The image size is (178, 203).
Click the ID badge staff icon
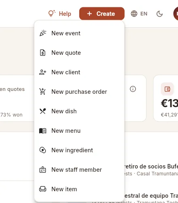[42, 170]
